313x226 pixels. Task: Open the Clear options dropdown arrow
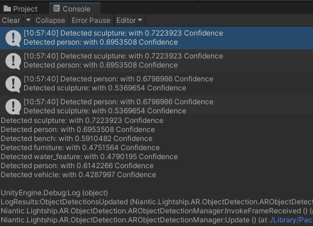point(28,20)
